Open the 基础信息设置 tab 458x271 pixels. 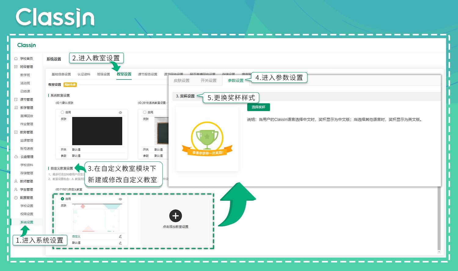tap(61, 74)
